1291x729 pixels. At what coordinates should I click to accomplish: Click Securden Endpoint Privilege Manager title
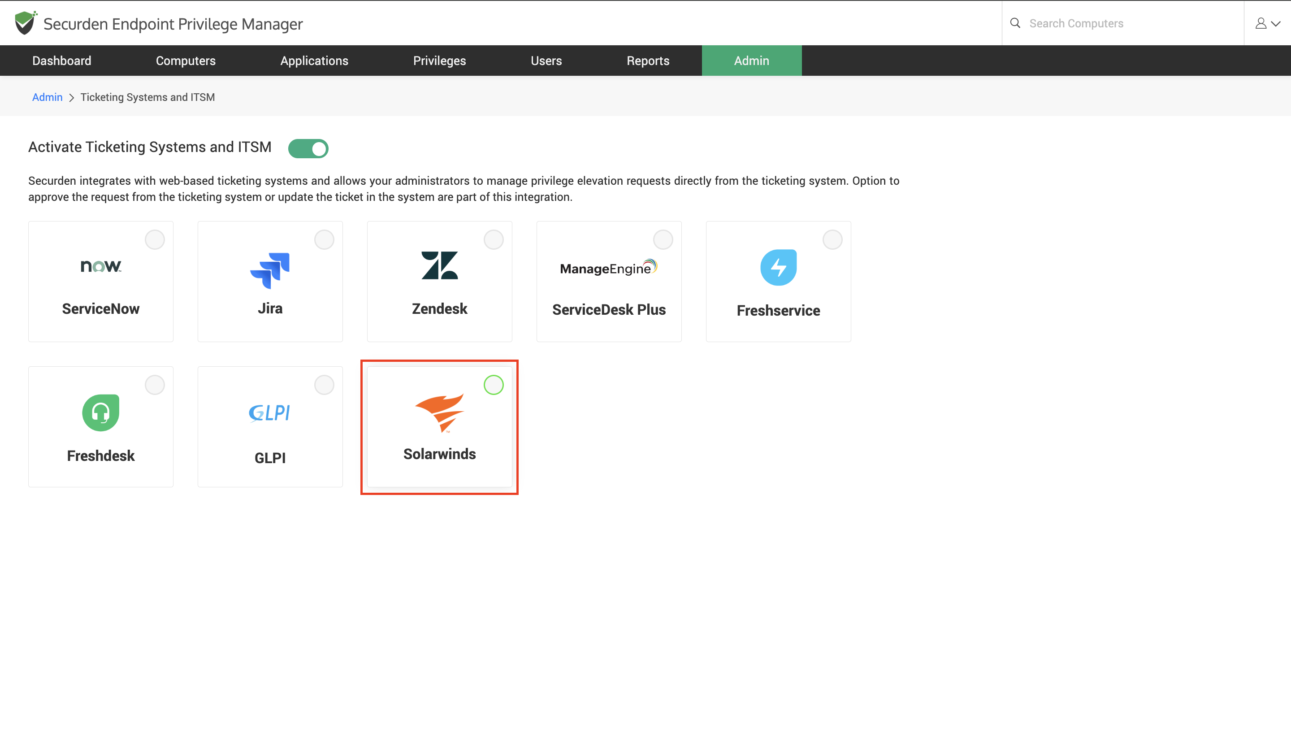click(x=173, y=24)
